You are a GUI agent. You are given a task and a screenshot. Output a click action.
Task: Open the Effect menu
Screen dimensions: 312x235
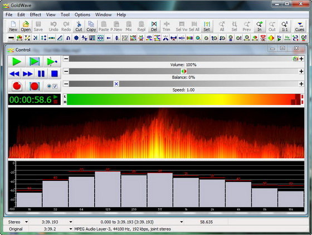click(x=36, y=15)
